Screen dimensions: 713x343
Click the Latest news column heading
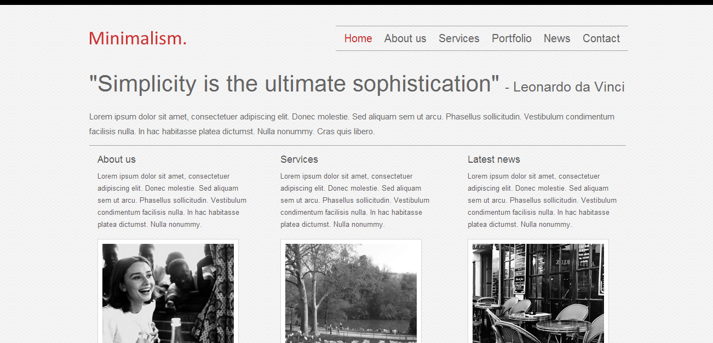tap(494, 159)
